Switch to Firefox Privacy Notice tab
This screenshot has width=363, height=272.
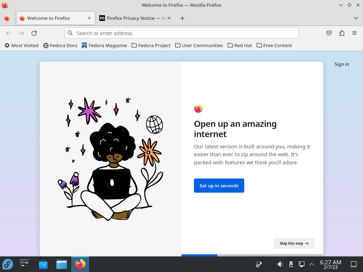(135, 18)
